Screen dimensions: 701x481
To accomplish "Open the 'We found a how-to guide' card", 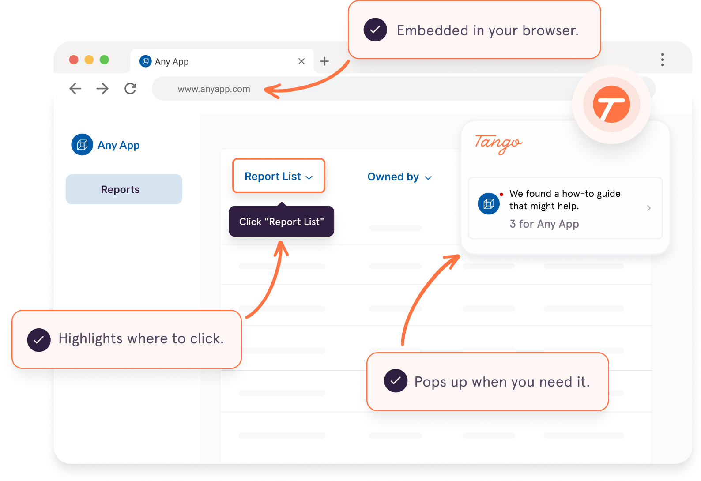I will [x=565, y=208].
